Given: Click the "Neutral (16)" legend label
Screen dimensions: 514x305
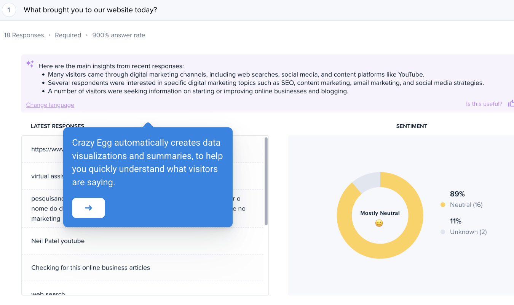Looking at the screenshot, I should click(466, 205).
